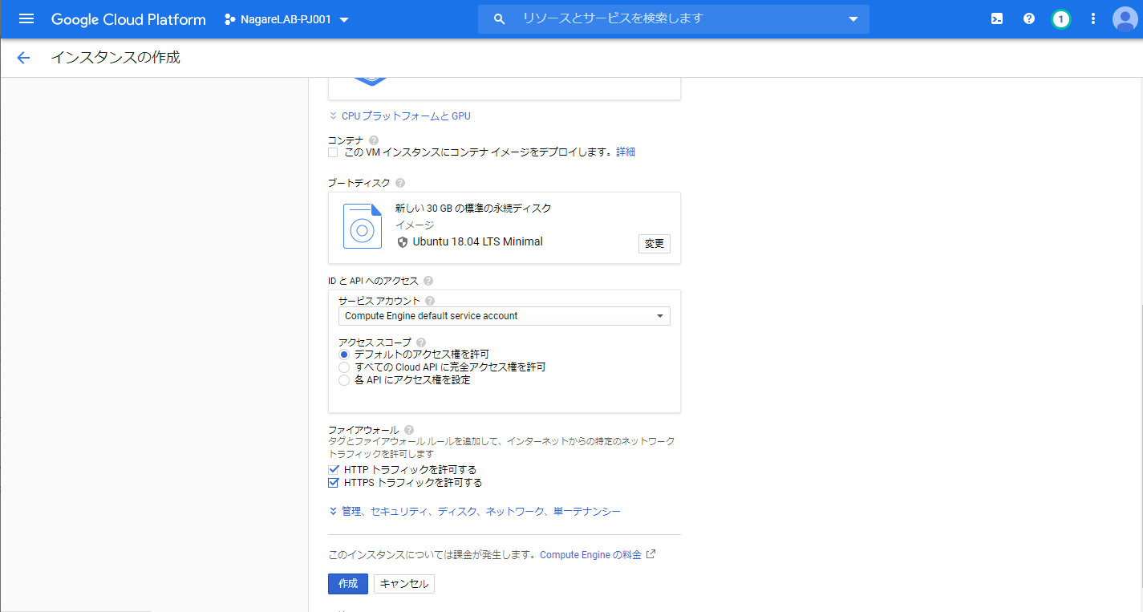
Task: Click the コンテナ help icon
Action: [374, 140]
